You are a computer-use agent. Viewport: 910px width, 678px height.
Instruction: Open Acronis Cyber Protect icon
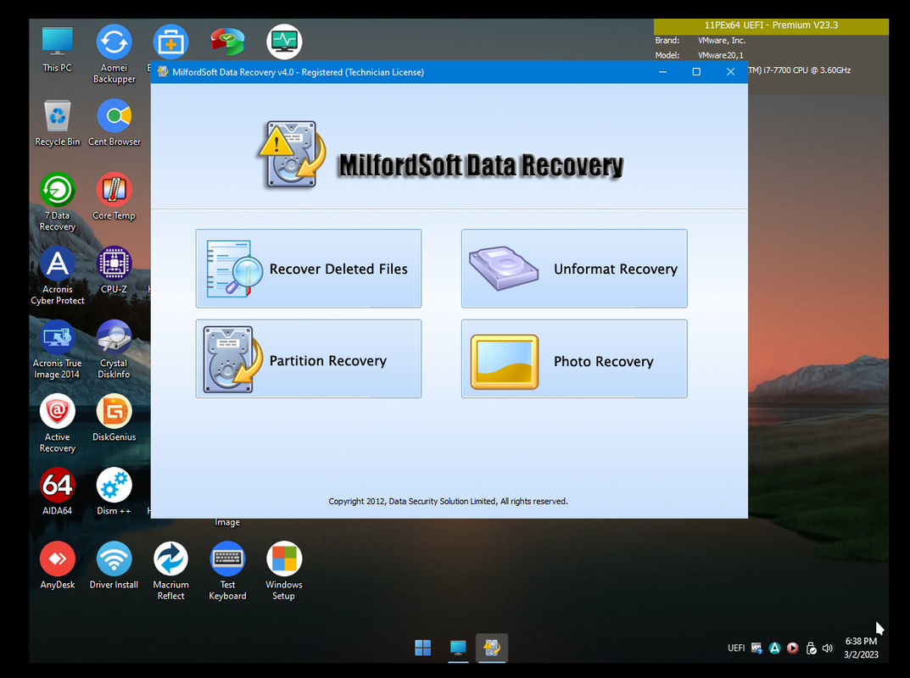pyautogui.click(x=58, y=276)
